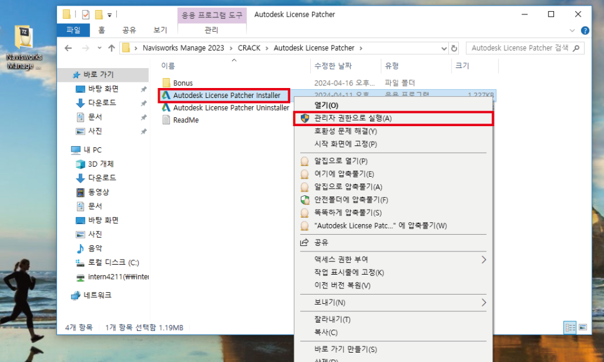The image size is (604, 362).
Task: Switch to the 공유 ribbon tab
Action: coord(129,30)
